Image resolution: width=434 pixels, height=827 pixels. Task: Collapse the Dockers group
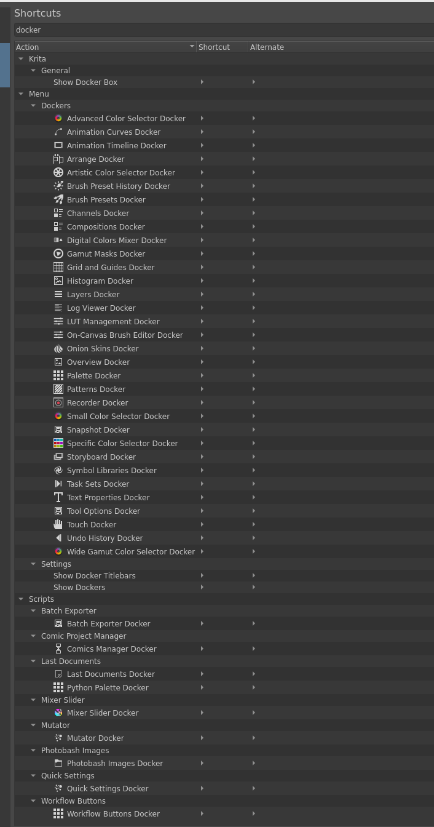click(33, 105)
